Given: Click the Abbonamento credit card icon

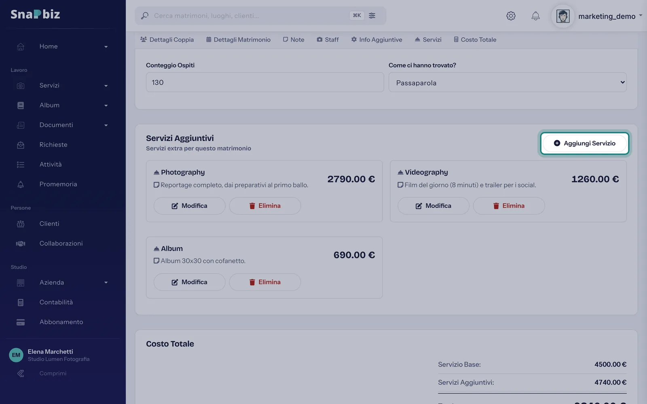Looking at the screenshot, I should [21, 322].
